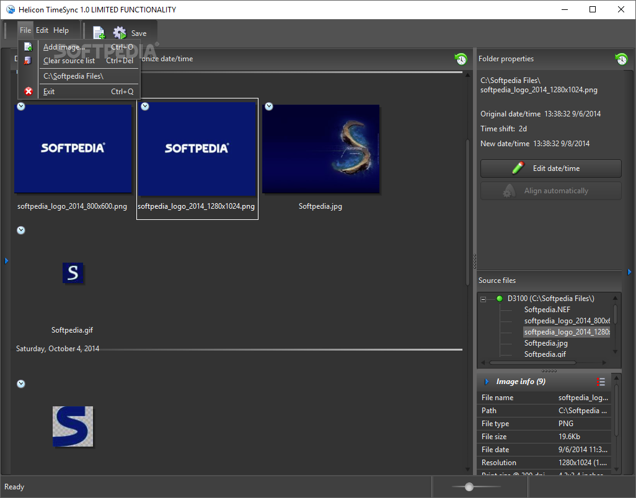Select softpedia_logo_2014_800x600.png thumbnail
636x498 pixels.
click(73, 149)
